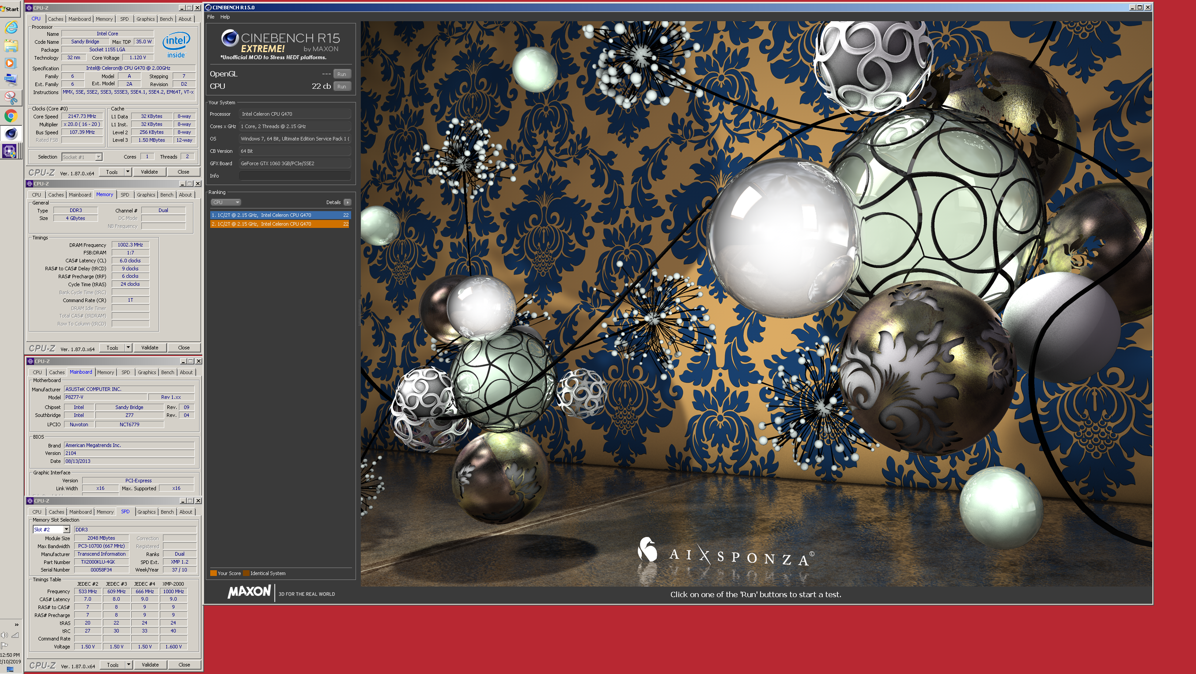
Task: Click the Core Speed value 2147.73 MHz
Action: [82, 117]
